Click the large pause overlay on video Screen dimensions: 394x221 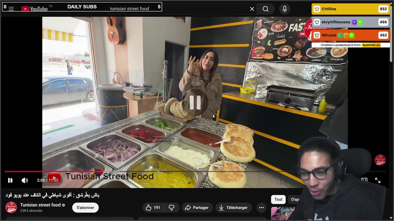pyautogui.click(x=195, y=103)
